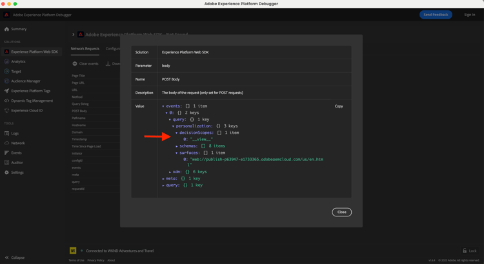The height and width of the screenshot is (264, 484).
Task: Click the Hostname row label
Action: (79, 125)
